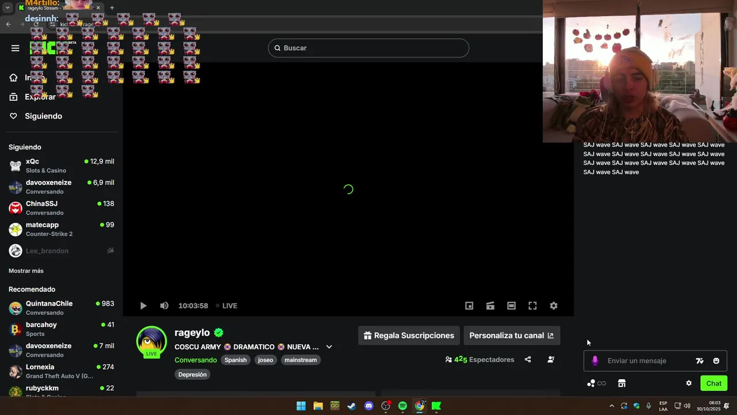The image size is (737, 415).
Task: Open davooxeneize channel with 6,9 mil viewers
Action: (61, 187)
